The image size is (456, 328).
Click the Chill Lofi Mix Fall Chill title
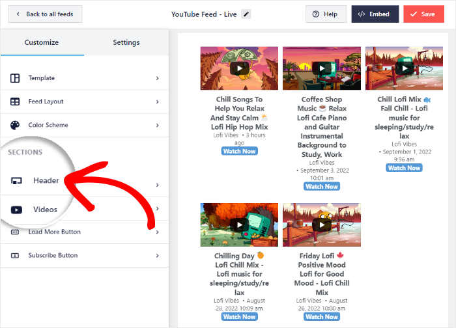[405, 117]
